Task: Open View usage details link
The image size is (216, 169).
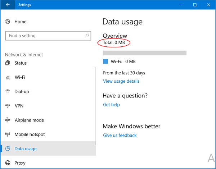Action: tap(121, 81)
